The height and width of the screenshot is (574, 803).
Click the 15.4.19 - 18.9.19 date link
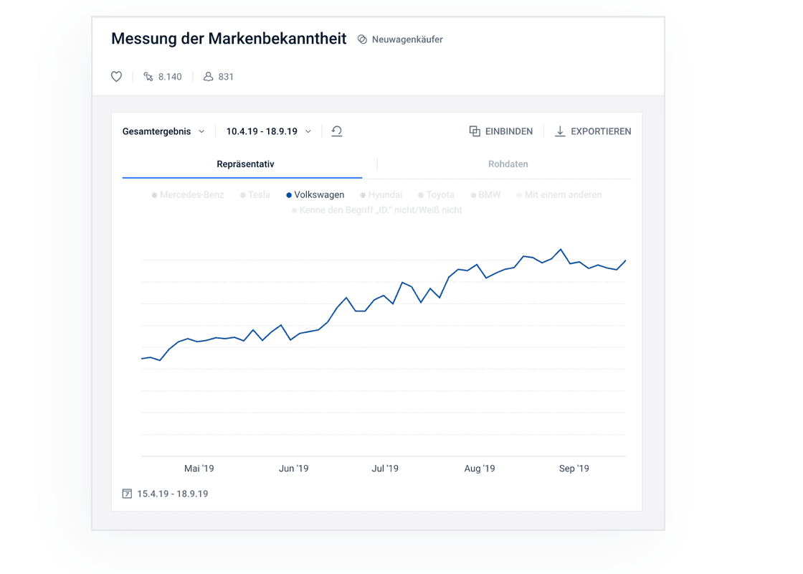point(172,494)
